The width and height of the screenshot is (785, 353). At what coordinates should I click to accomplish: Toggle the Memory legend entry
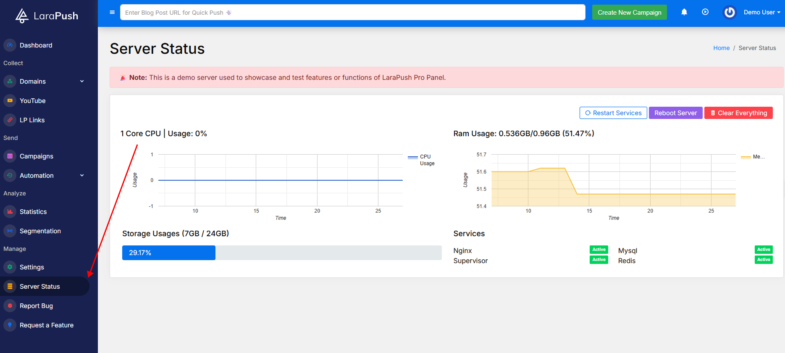click(x=753, y=157)
